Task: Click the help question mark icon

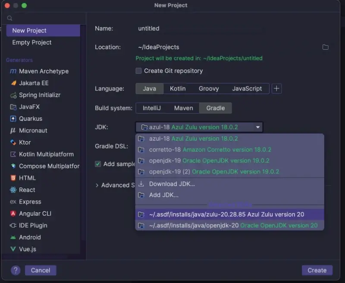Action: 16,270
